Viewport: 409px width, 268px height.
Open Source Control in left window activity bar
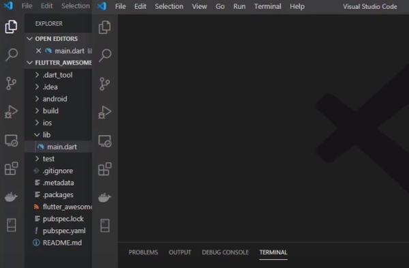click(11, 83)
